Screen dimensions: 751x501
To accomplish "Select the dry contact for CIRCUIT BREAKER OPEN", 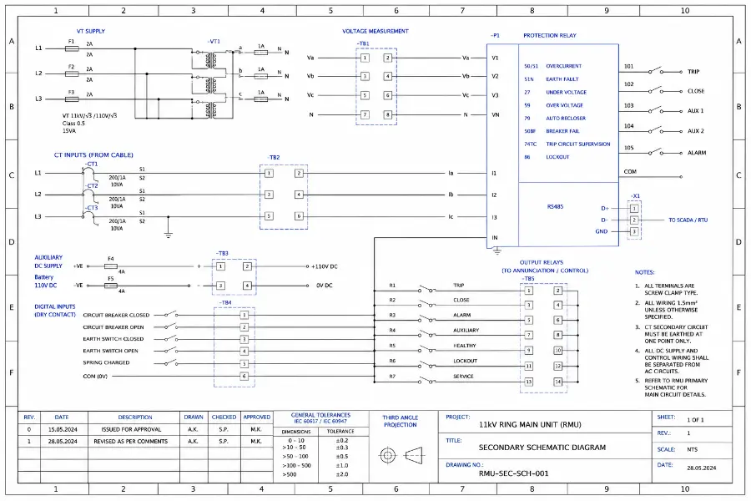I will (x=171, y=326).
